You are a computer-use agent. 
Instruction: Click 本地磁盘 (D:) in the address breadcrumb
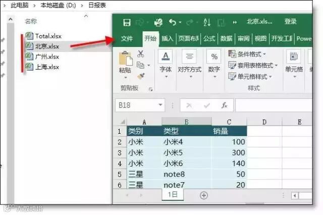click(58, 5)
